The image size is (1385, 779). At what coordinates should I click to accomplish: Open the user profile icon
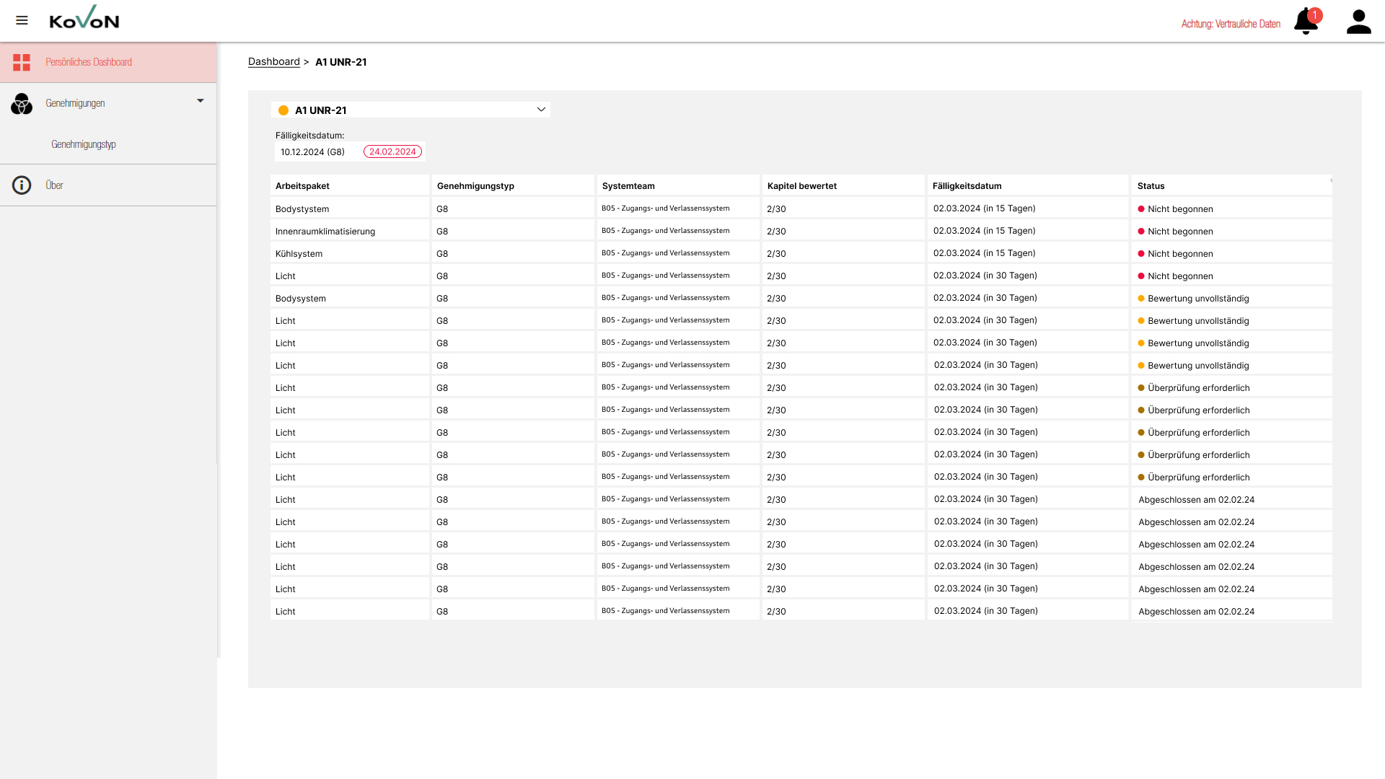[1358, 22]
